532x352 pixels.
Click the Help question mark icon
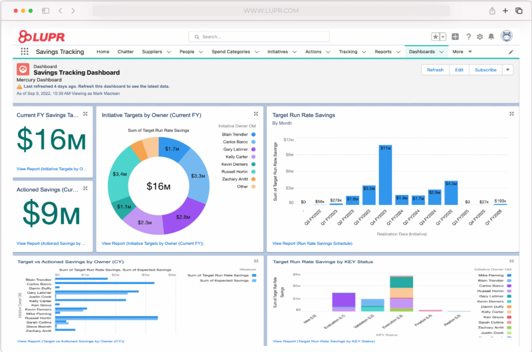[469, 37]
